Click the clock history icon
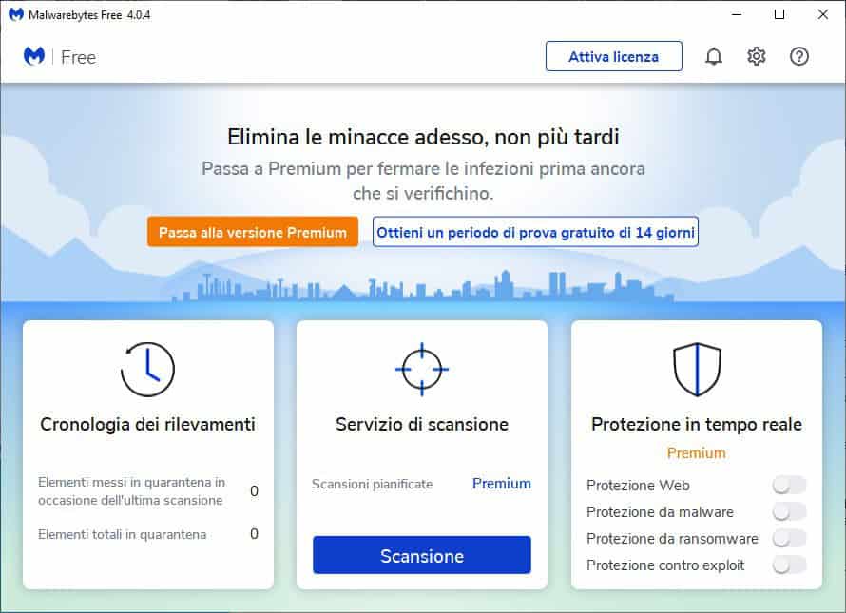 click(x=147, y=370)
